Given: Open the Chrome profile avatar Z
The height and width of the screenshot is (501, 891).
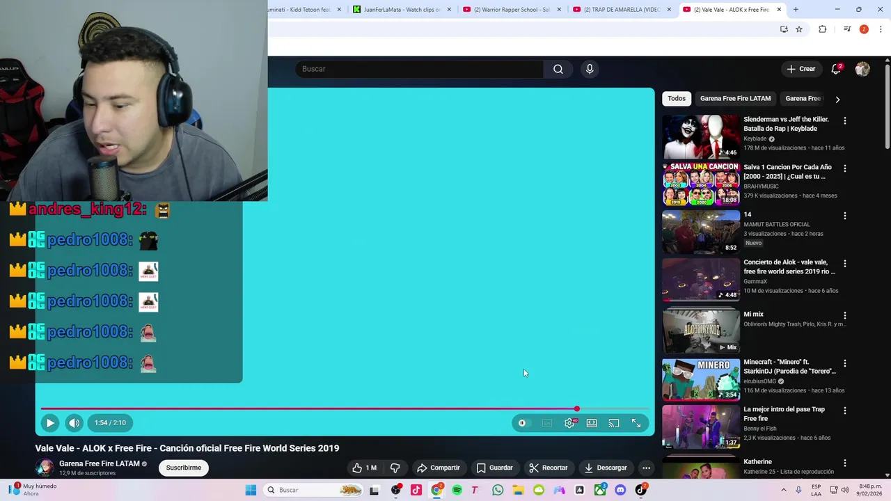Looking at the screenshot, I should click(x=864, y=29).
